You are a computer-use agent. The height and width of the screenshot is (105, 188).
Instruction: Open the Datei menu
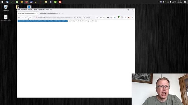pos(19,9)
